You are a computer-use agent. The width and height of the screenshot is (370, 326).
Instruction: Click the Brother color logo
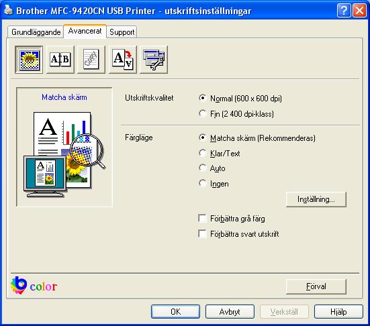pyautogui.click(x=34, y=286)
